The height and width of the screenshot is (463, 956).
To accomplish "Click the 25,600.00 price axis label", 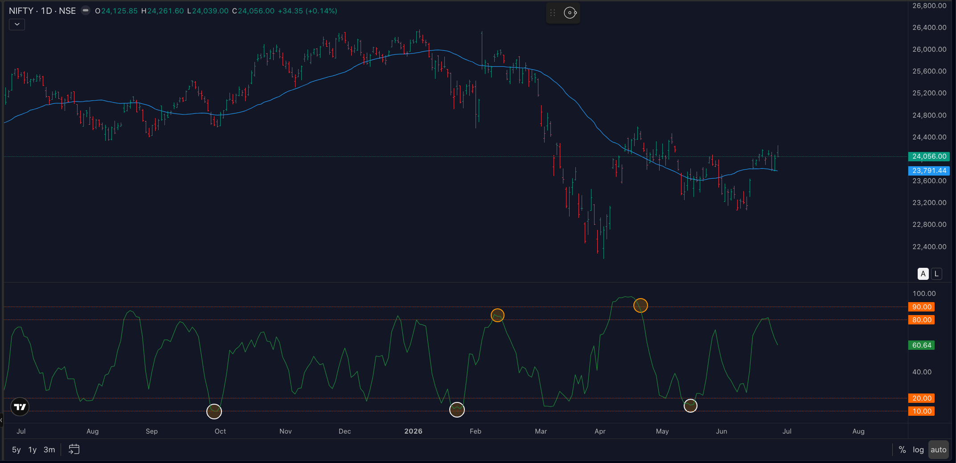I will (929, 71).
